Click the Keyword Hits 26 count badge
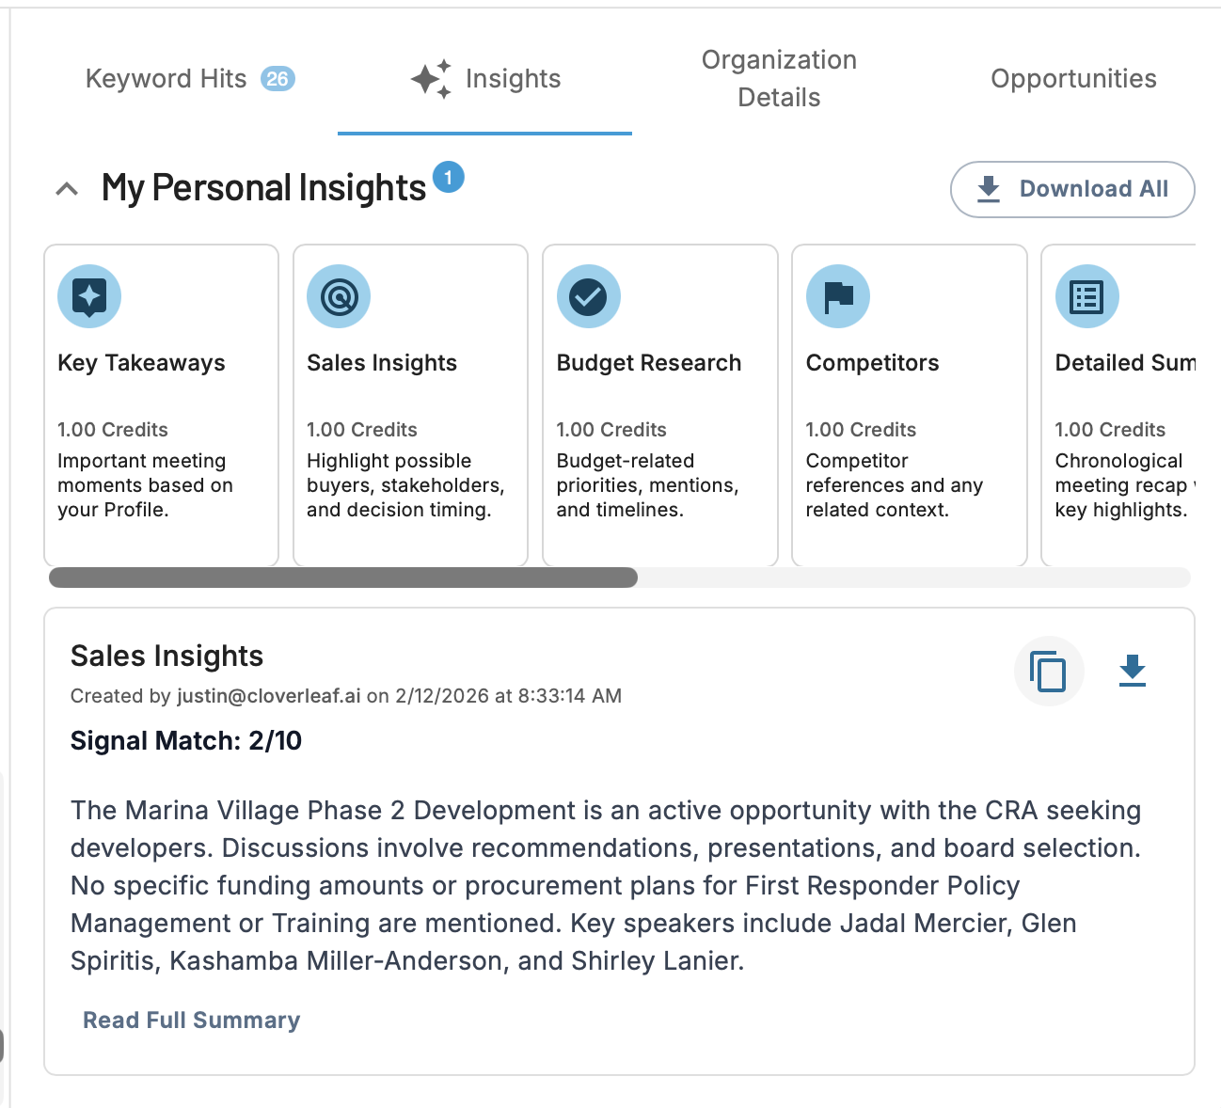Image resolution: width=1221 pixels, height=1108 pixels. coord(277,79)
